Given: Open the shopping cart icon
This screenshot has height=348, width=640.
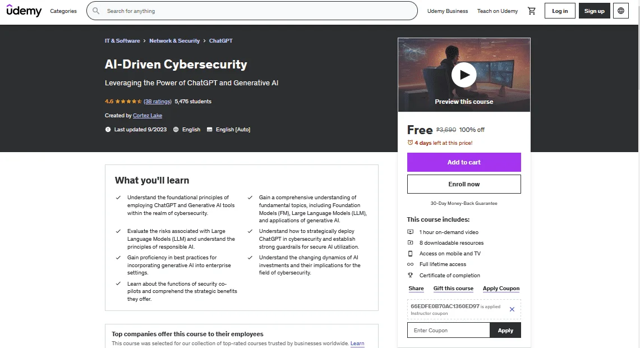Looking at the screenshot, I should (531, 11).
